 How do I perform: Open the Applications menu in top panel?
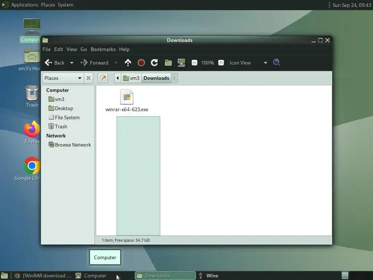(x=25, y=5)
